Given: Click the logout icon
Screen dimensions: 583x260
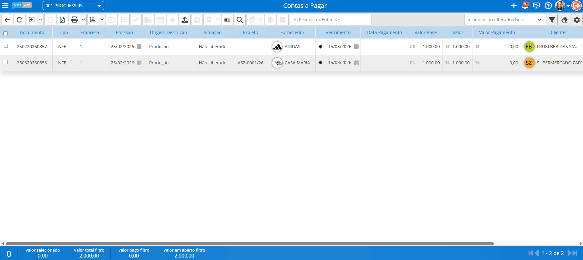Looking at the screenshot, I should pos(576,6).
